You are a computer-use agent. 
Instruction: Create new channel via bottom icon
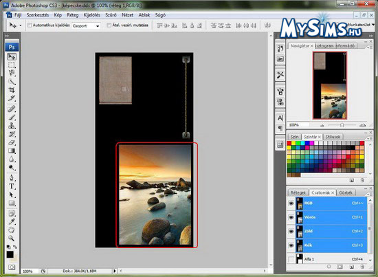point(352,267)
